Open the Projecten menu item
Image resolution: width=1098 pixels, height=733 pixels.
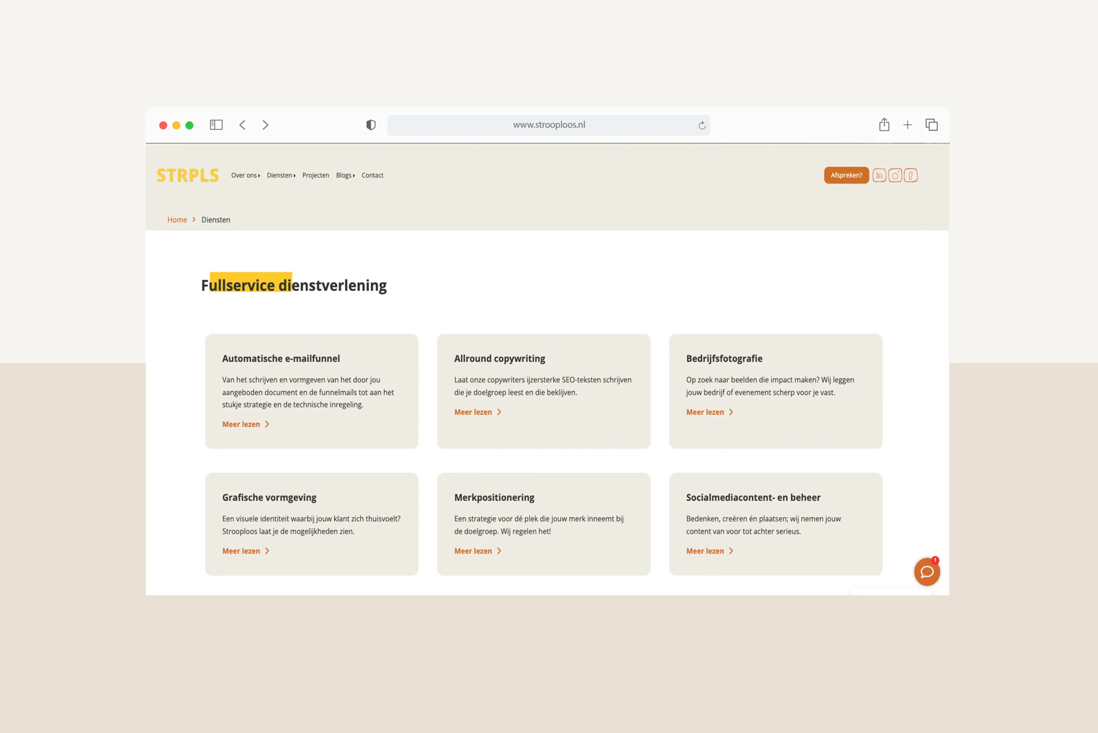(x=316, y=175)
